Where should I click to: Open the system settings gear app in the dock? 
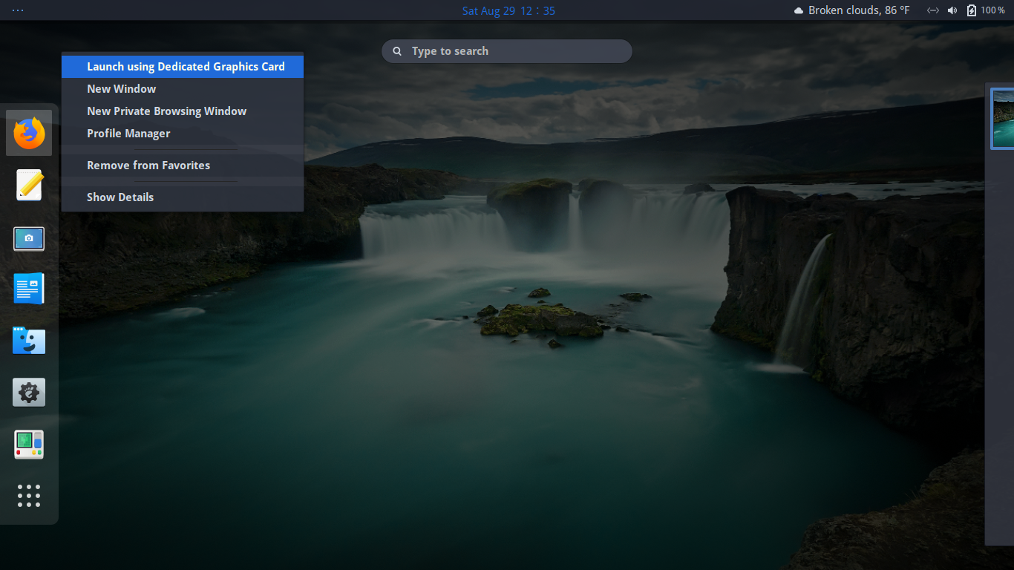29,392
